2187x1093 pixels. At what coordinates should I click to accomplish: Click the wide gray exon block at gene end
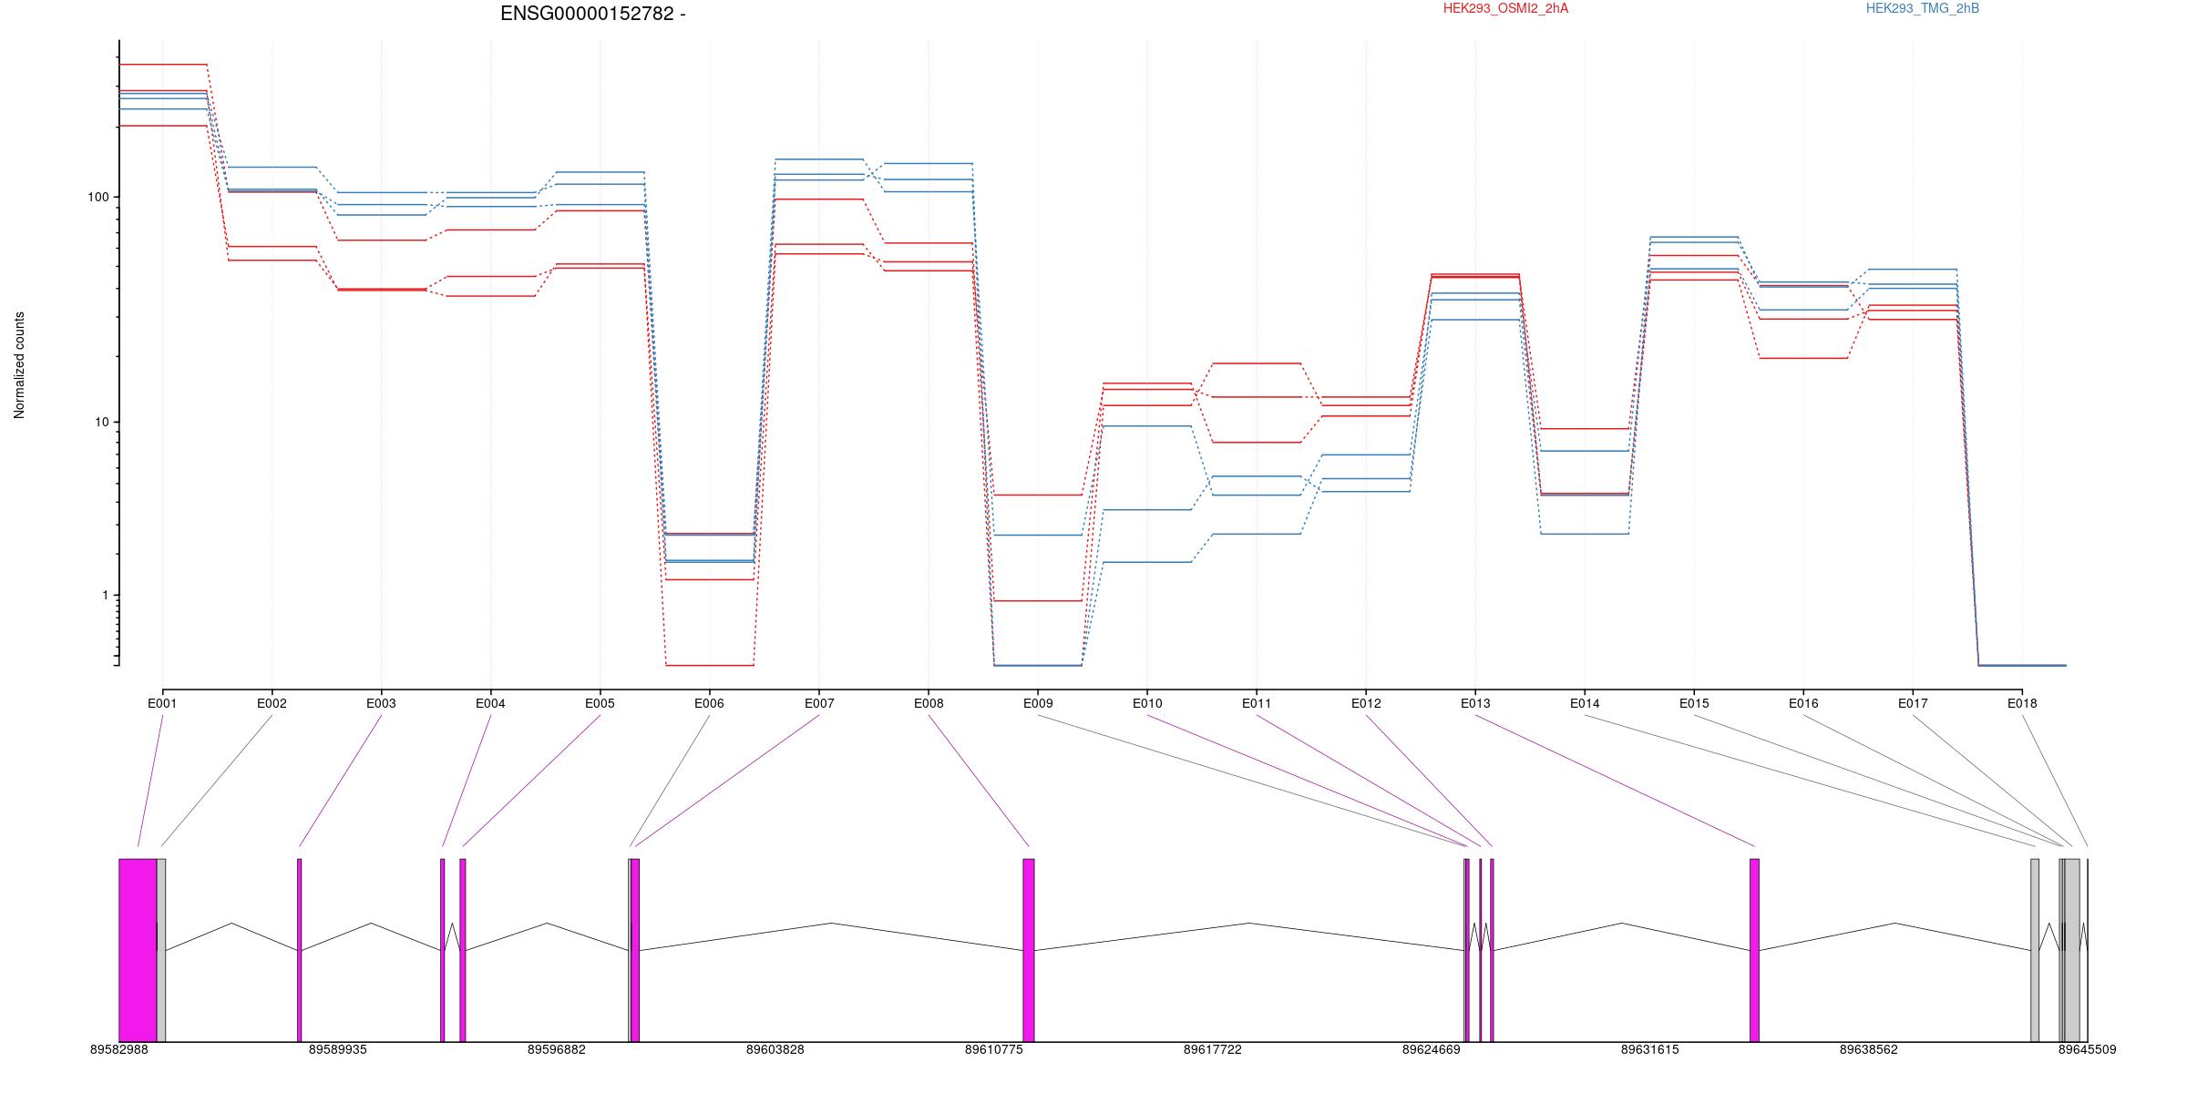pyautogui.click(x=2072, y=950)
